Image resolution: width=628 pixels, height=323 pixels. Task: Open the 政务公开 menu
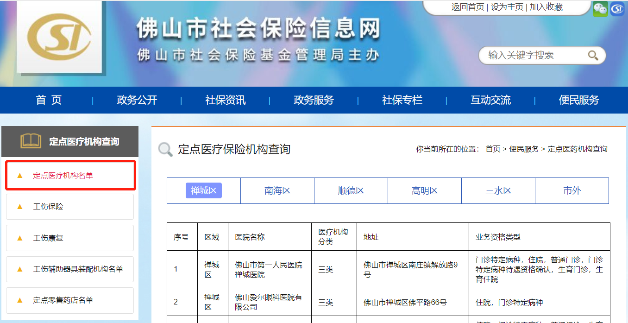[137, 100]
